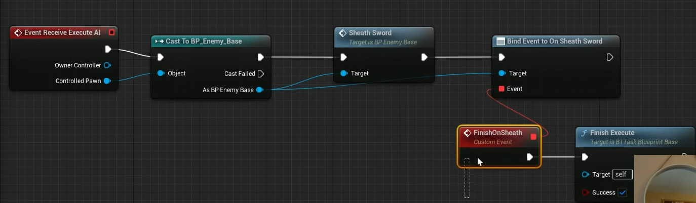Click the red delegate pin on Event Receive Execute AI
696x203 pixels.
tap(111, 33)
